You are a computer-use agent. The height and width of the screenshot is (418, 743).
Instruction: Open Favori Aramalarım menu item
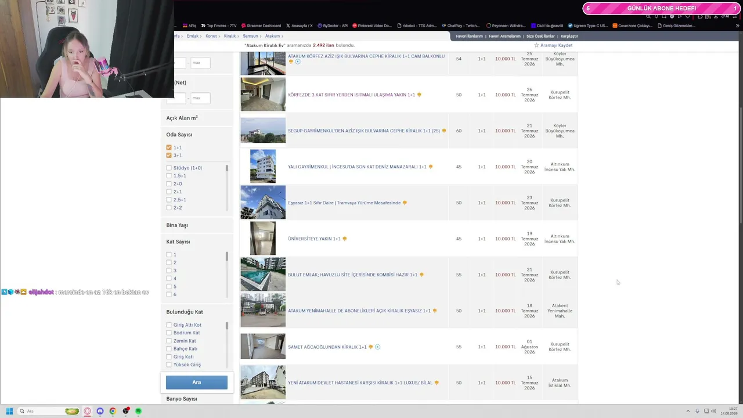(x=504, y=36)
